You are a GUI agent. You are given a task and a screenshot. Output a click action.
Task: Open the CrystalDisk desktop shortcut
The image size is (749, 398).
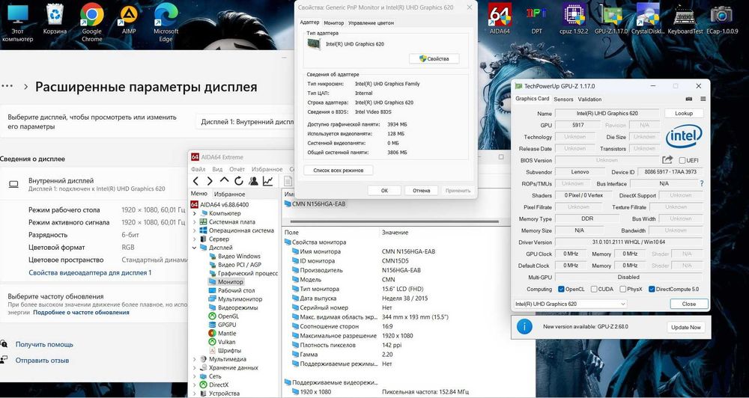648,19
